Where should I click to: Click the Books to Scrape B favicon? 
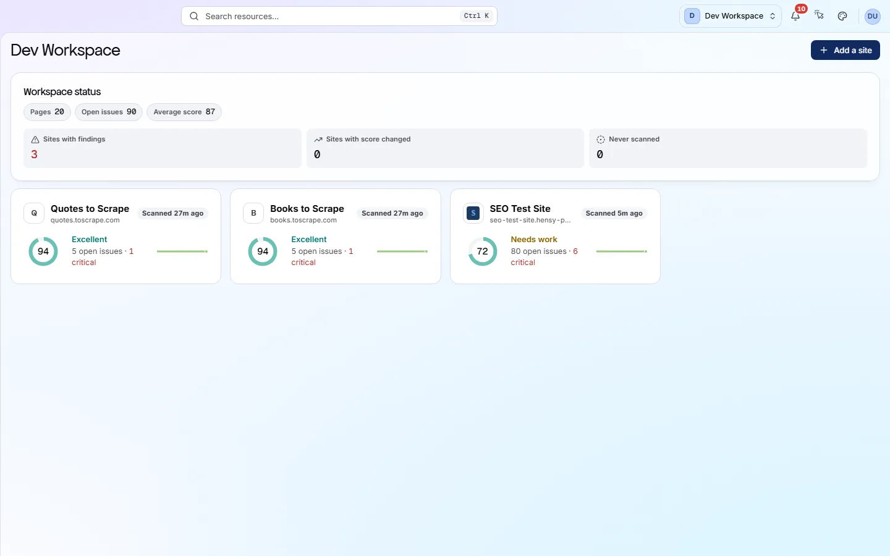[x=253, y=213]
